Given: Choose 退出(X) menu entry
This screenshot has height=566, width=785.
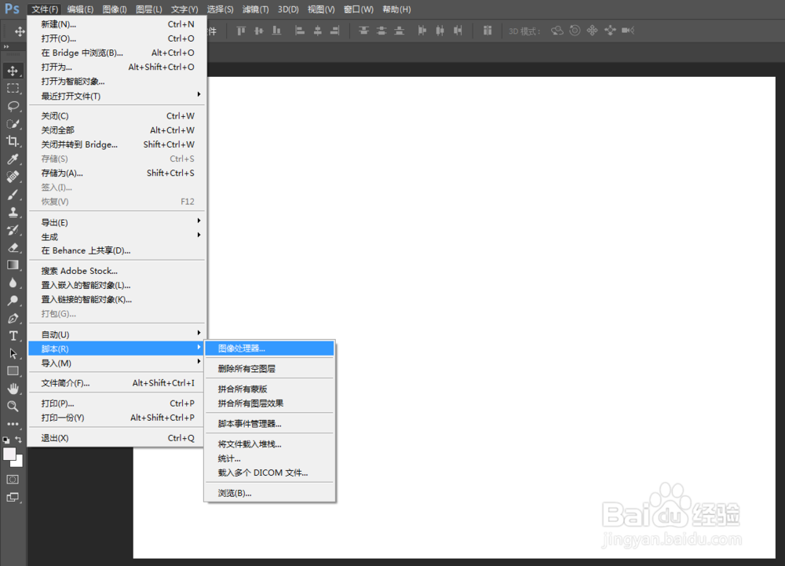Looking at the screenshot, I should click(117, 438).
